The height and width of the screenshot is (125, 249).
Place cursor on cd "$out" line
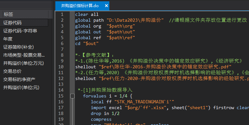coord(87,43)
